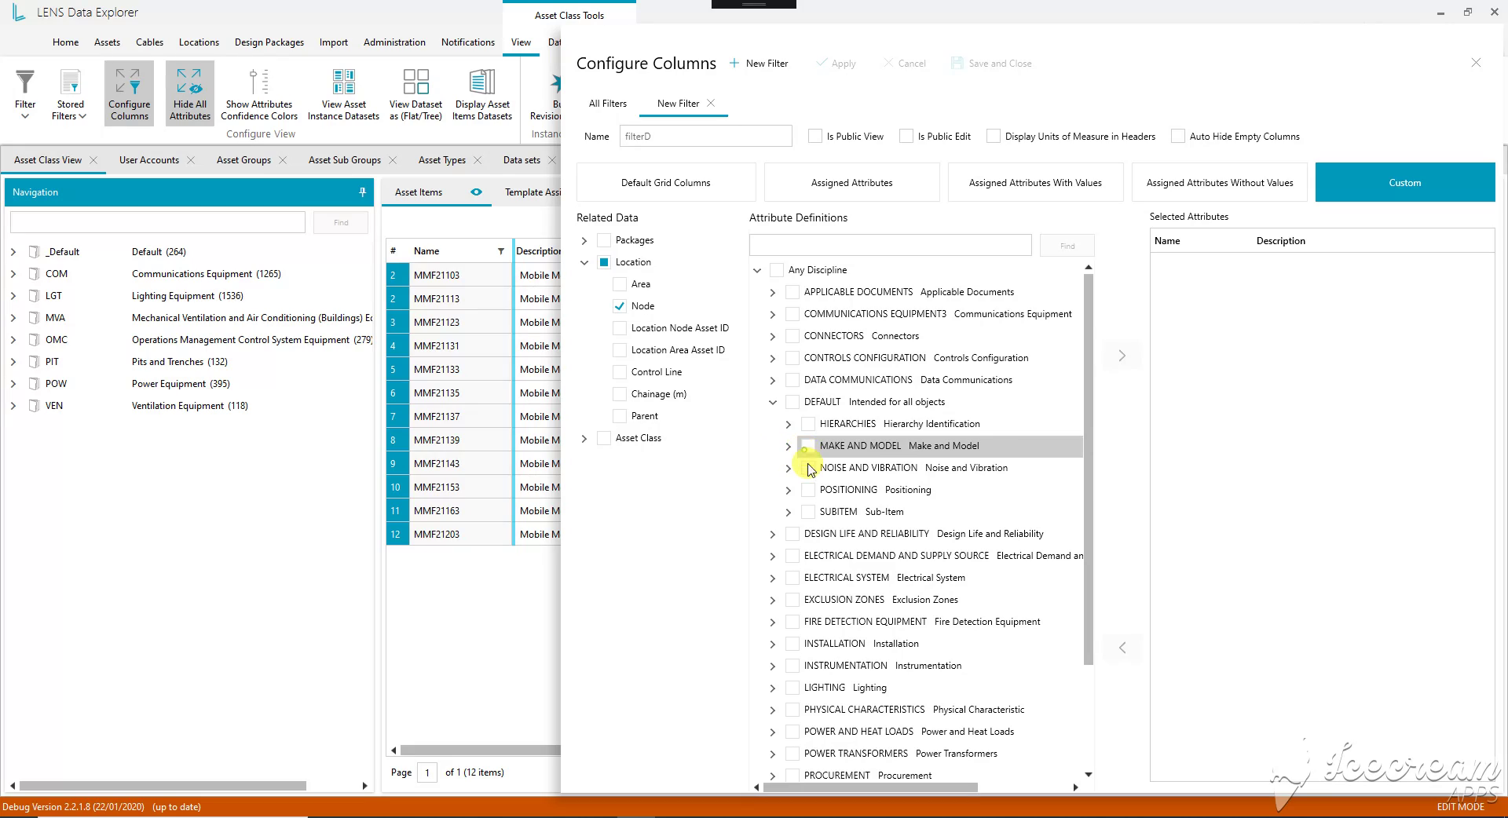The height and width of the screenshot is (818, 1508).
Task: Select Default Grid Columns option
Action: coord(666,182)
